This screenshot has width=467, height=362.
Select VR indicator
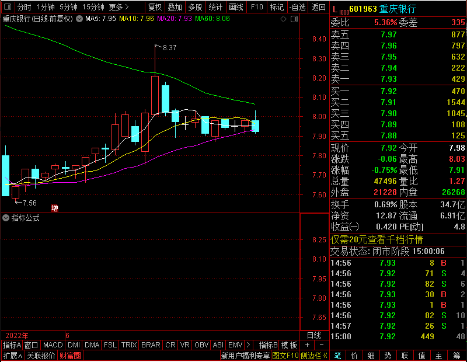pos(185,345)
